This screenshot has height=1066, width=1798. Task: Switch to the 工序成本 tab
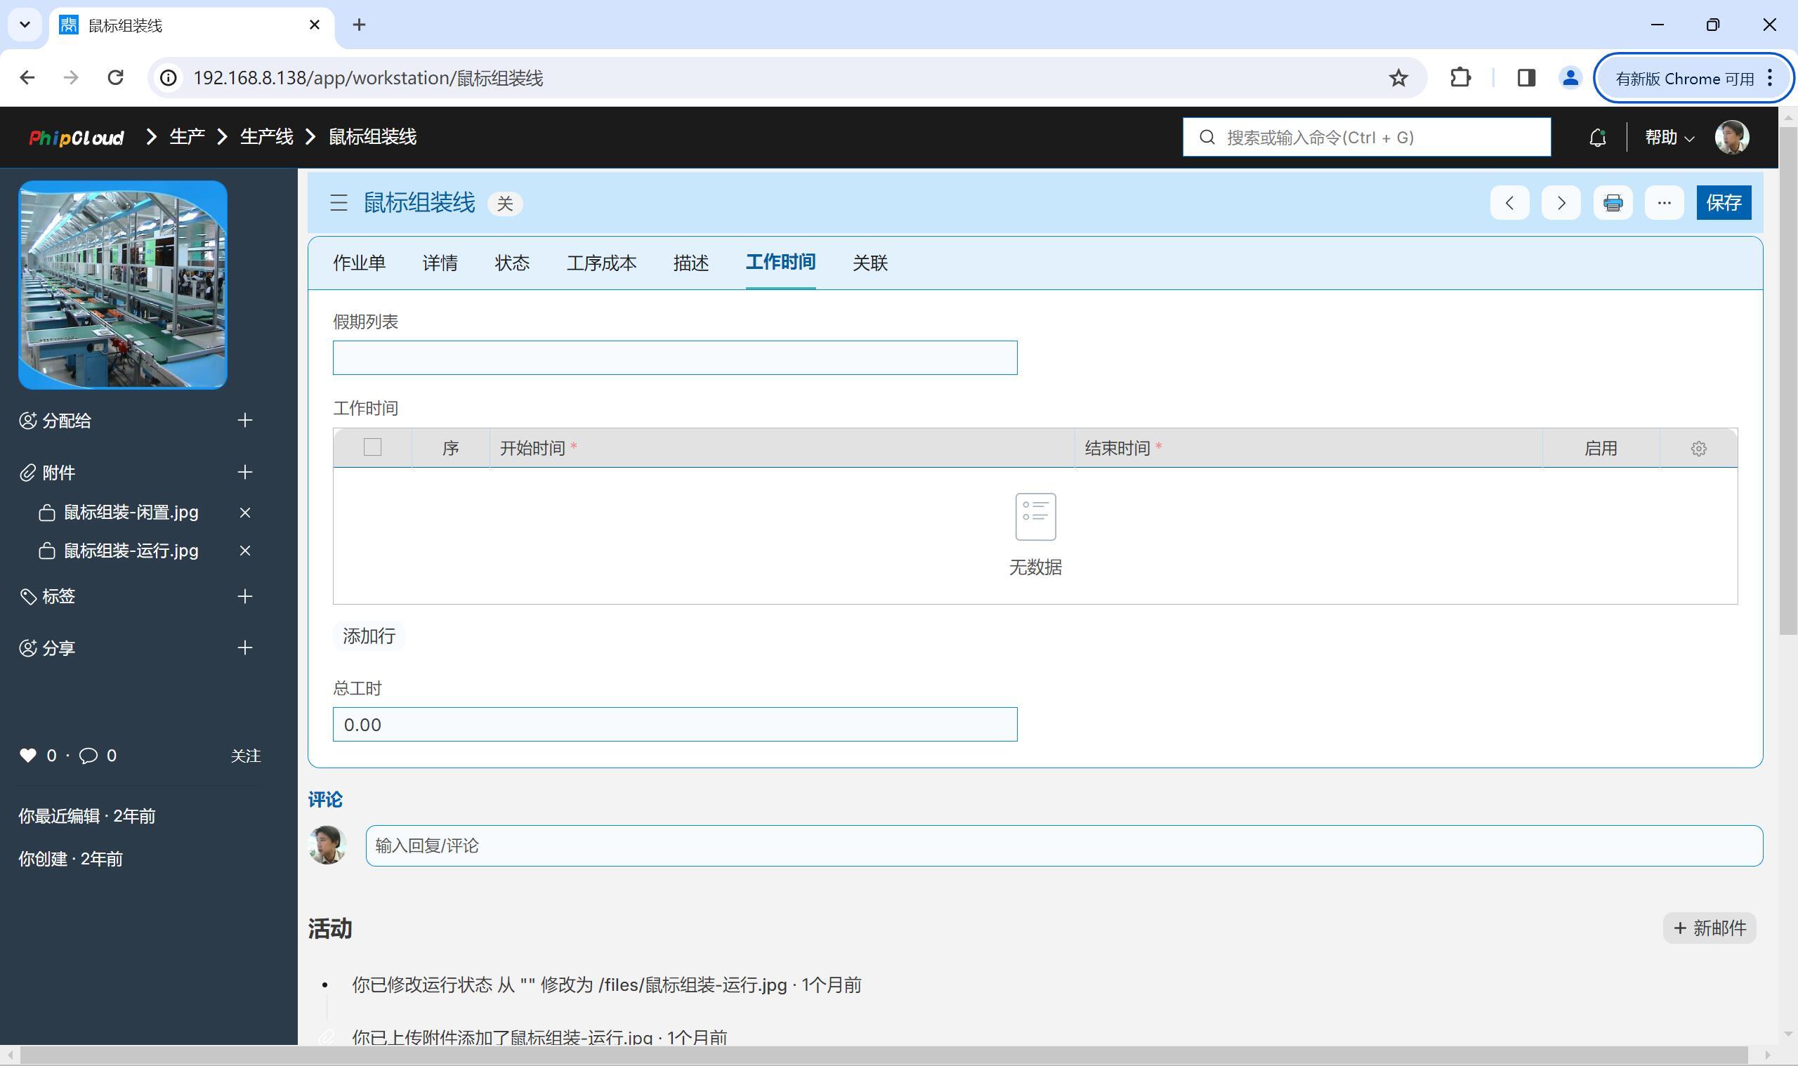601,263
